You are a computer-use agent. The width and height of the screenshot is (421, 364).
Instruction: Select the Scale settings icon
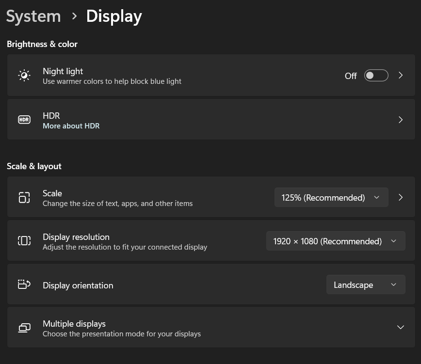pyautogui.click(x=24, y=197)
